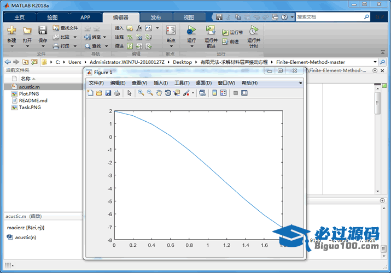Screen dimensions: 391x273
Task: Expand the Open (打开) dropdown arrow
Action: pyautogui.click(x=27, y=46)
